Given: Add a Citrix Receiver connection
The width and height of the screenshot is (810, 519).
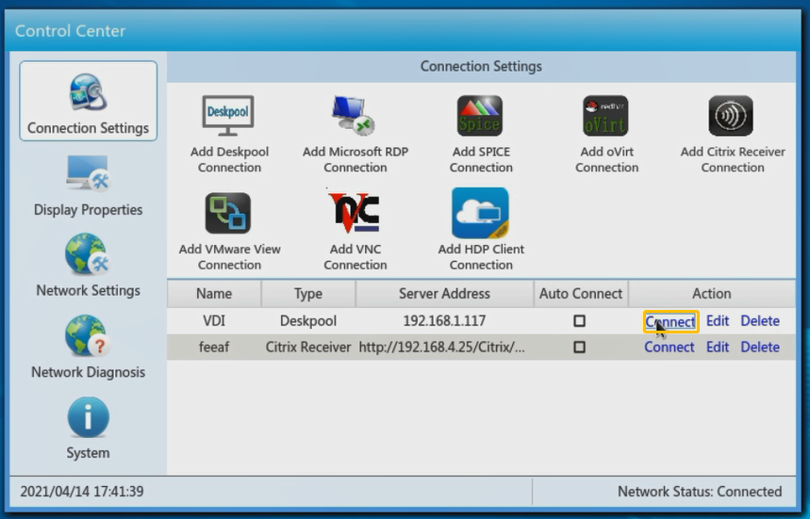Looking at the screenshot, I should 733,136.
